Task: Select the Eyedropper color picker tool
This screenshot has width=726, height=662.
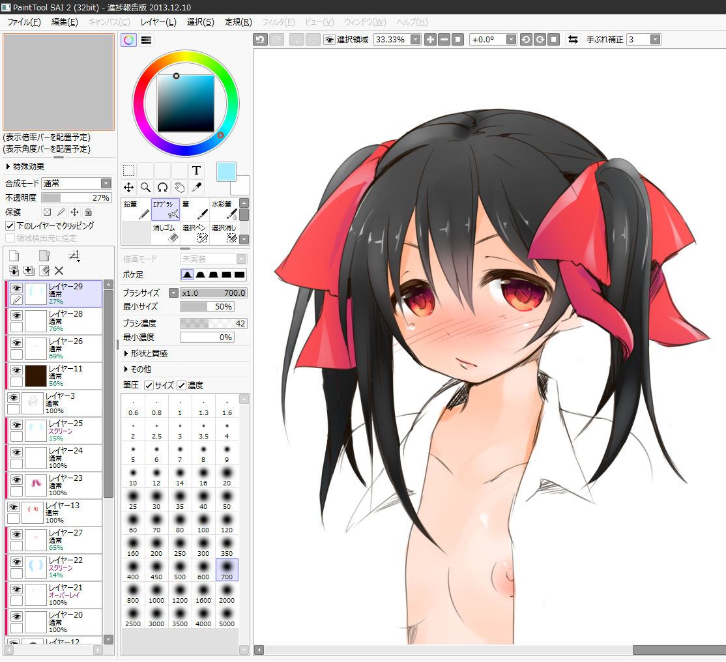Action: pos(196,187)
